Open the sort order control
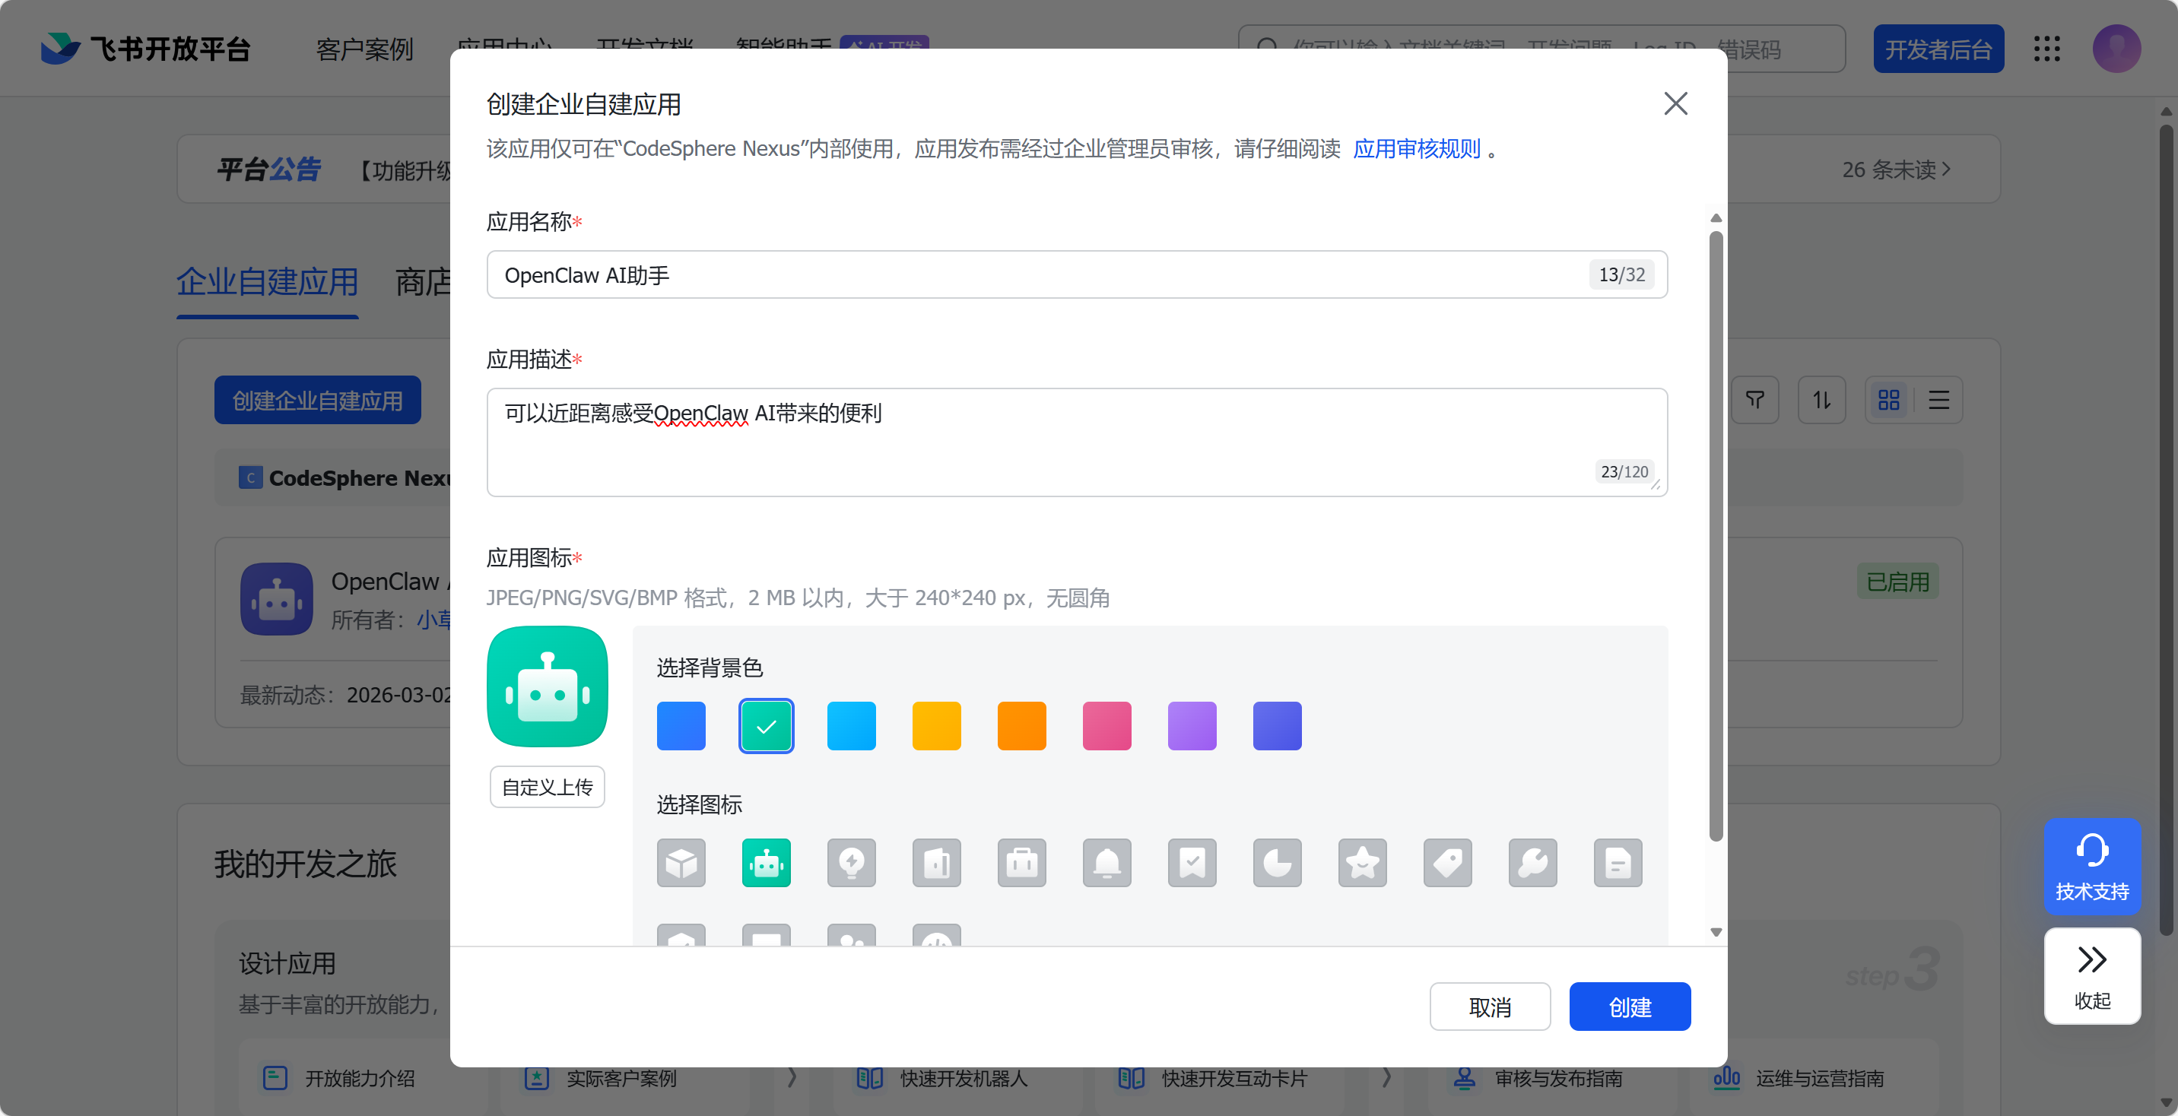2178x1116 pixels. pos(1822,400)
